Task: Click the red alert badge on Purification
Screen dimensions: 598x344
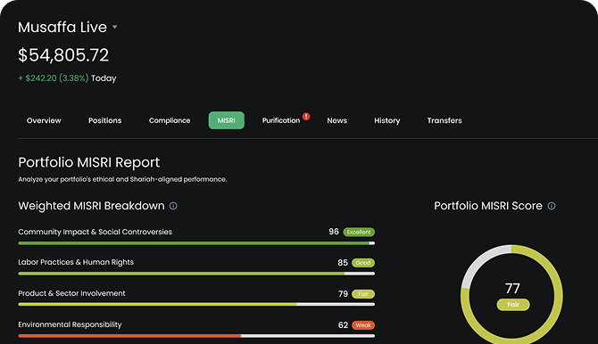Action: (x=306, y=116)
